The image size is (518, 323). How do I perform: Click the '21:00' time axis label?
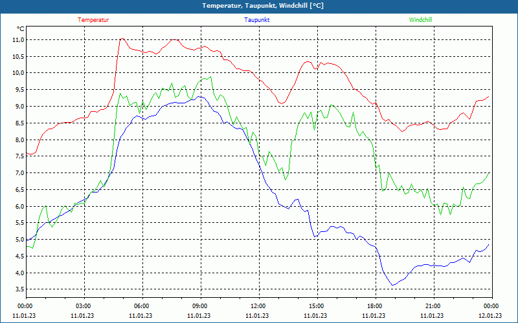(433, 306)
